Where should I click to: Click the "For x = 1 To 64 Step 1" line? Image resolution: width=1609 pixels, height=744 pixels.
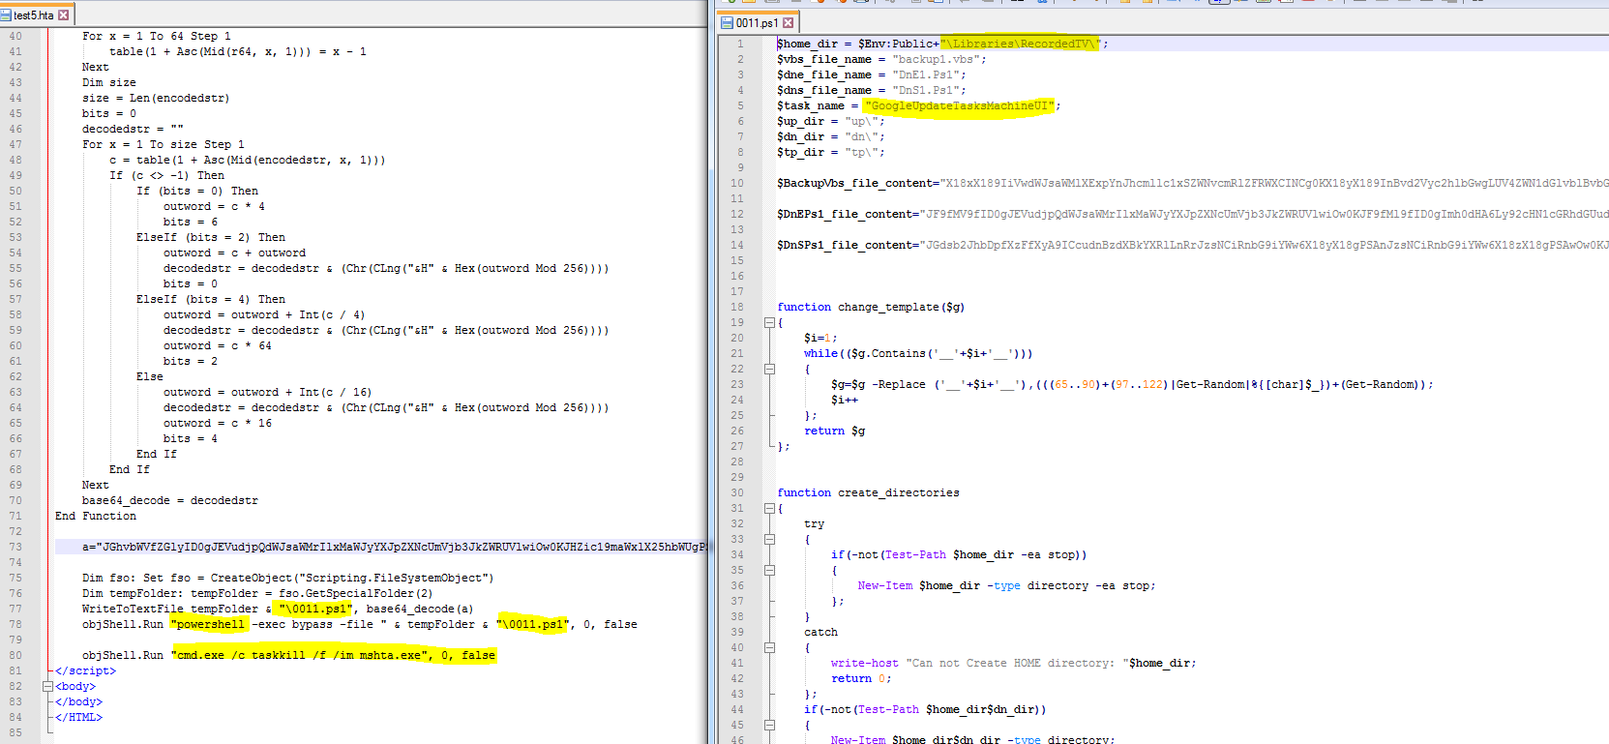[157, 36]
